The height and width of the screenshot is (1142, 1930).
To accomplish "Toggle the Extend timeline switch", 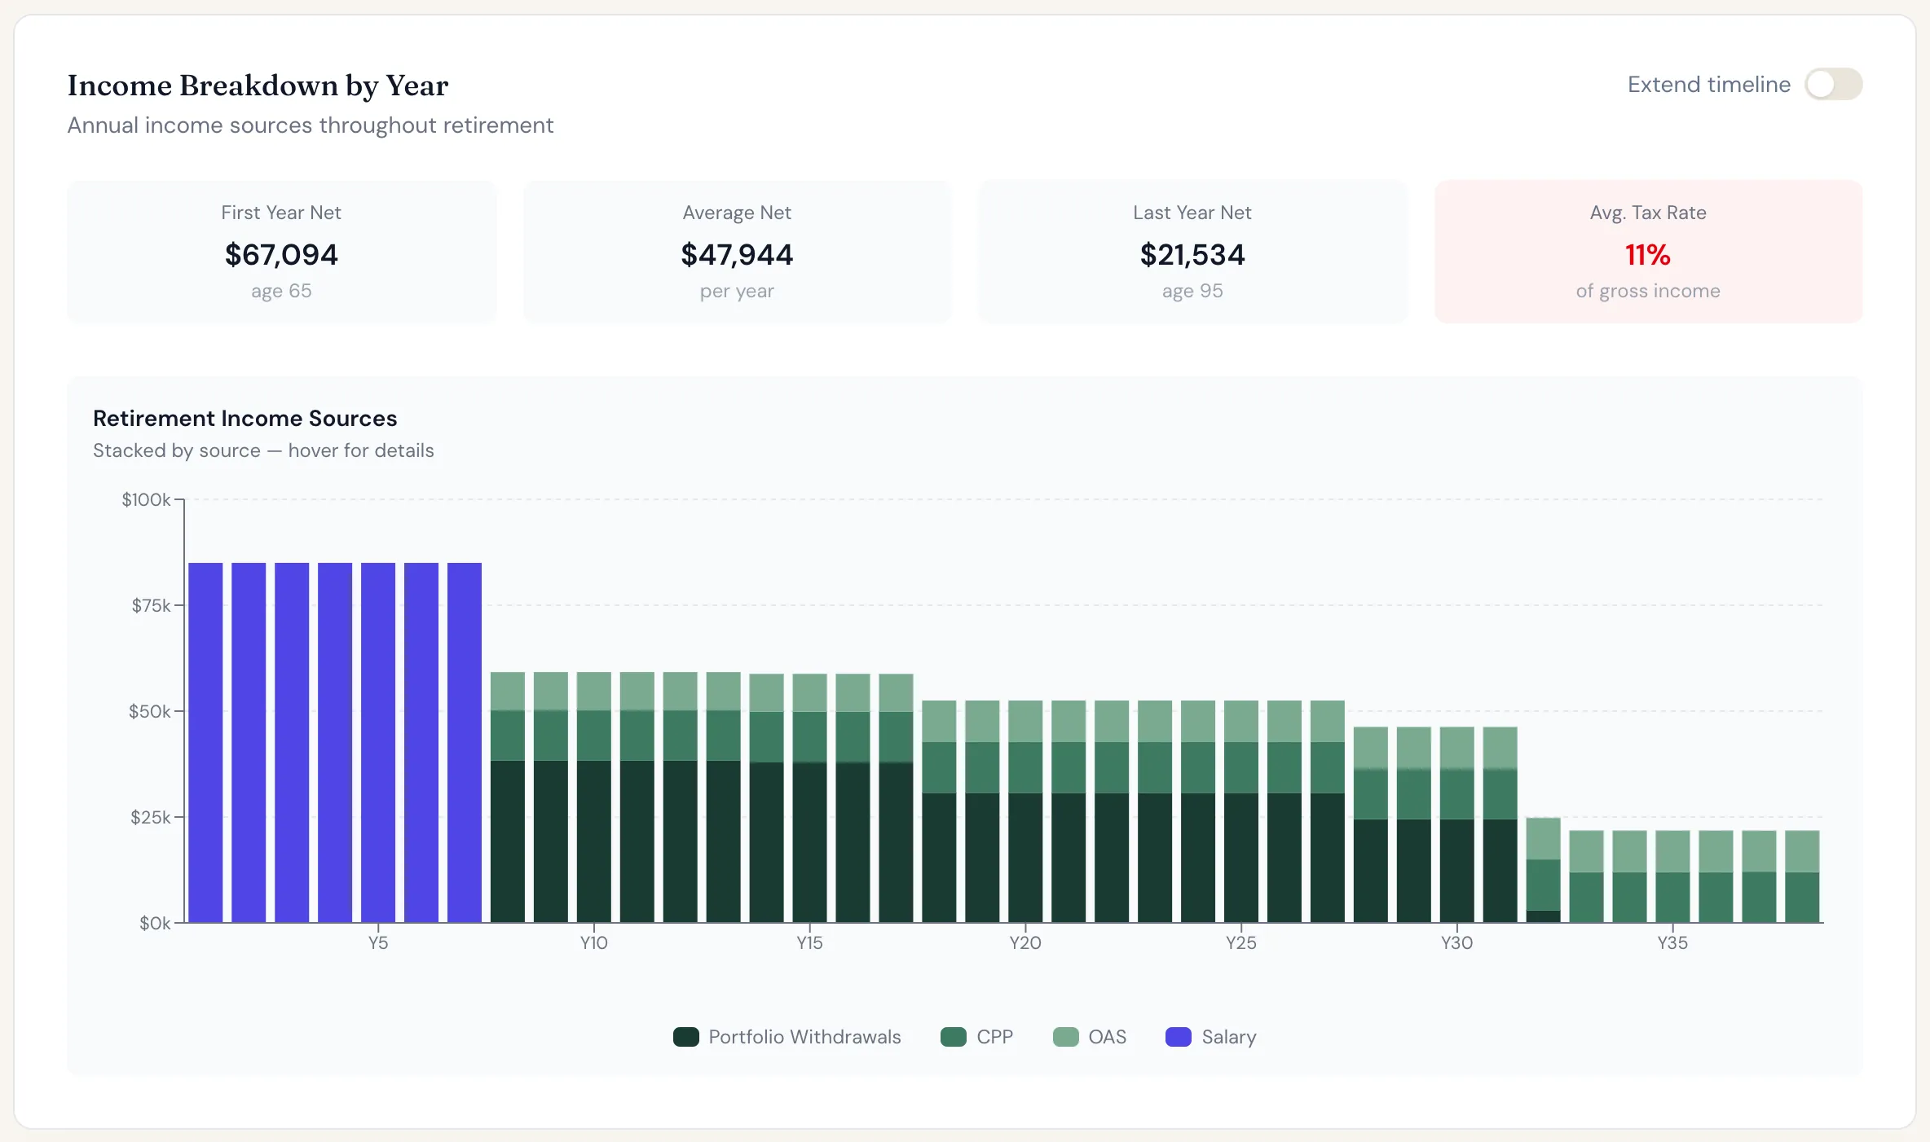I will [1833, 84].
